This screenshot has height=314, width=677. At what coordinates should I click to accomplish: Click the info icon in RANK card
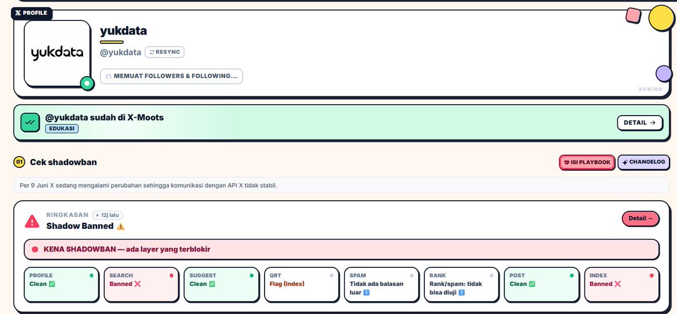pyautogui.click(x=461, y=293)
